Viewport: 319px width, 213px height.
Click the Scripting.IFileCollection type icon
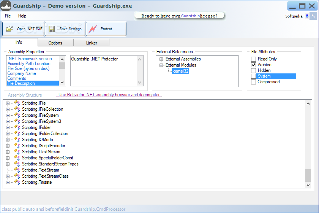pos(17,109)
